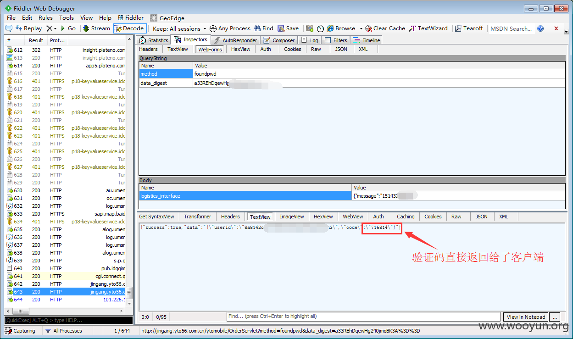573x339 pixels.
Task: Select session 642 jingang.yto56
Action: (66, 284)
